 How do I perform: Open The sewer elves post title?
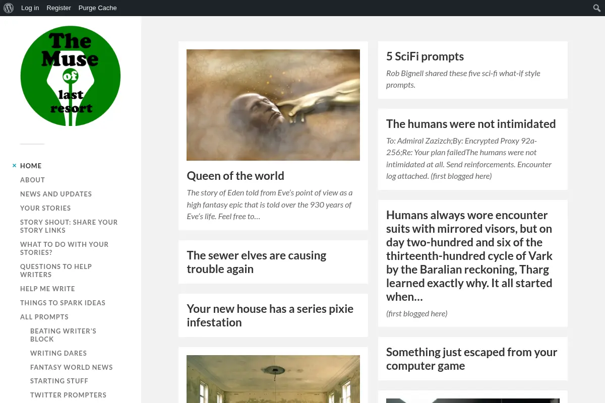point(257,262)
